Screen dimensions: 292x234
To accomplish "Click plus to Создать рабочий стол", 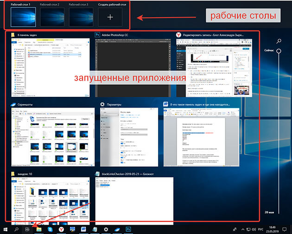I will pyautogui.click(x=110, y=17).
